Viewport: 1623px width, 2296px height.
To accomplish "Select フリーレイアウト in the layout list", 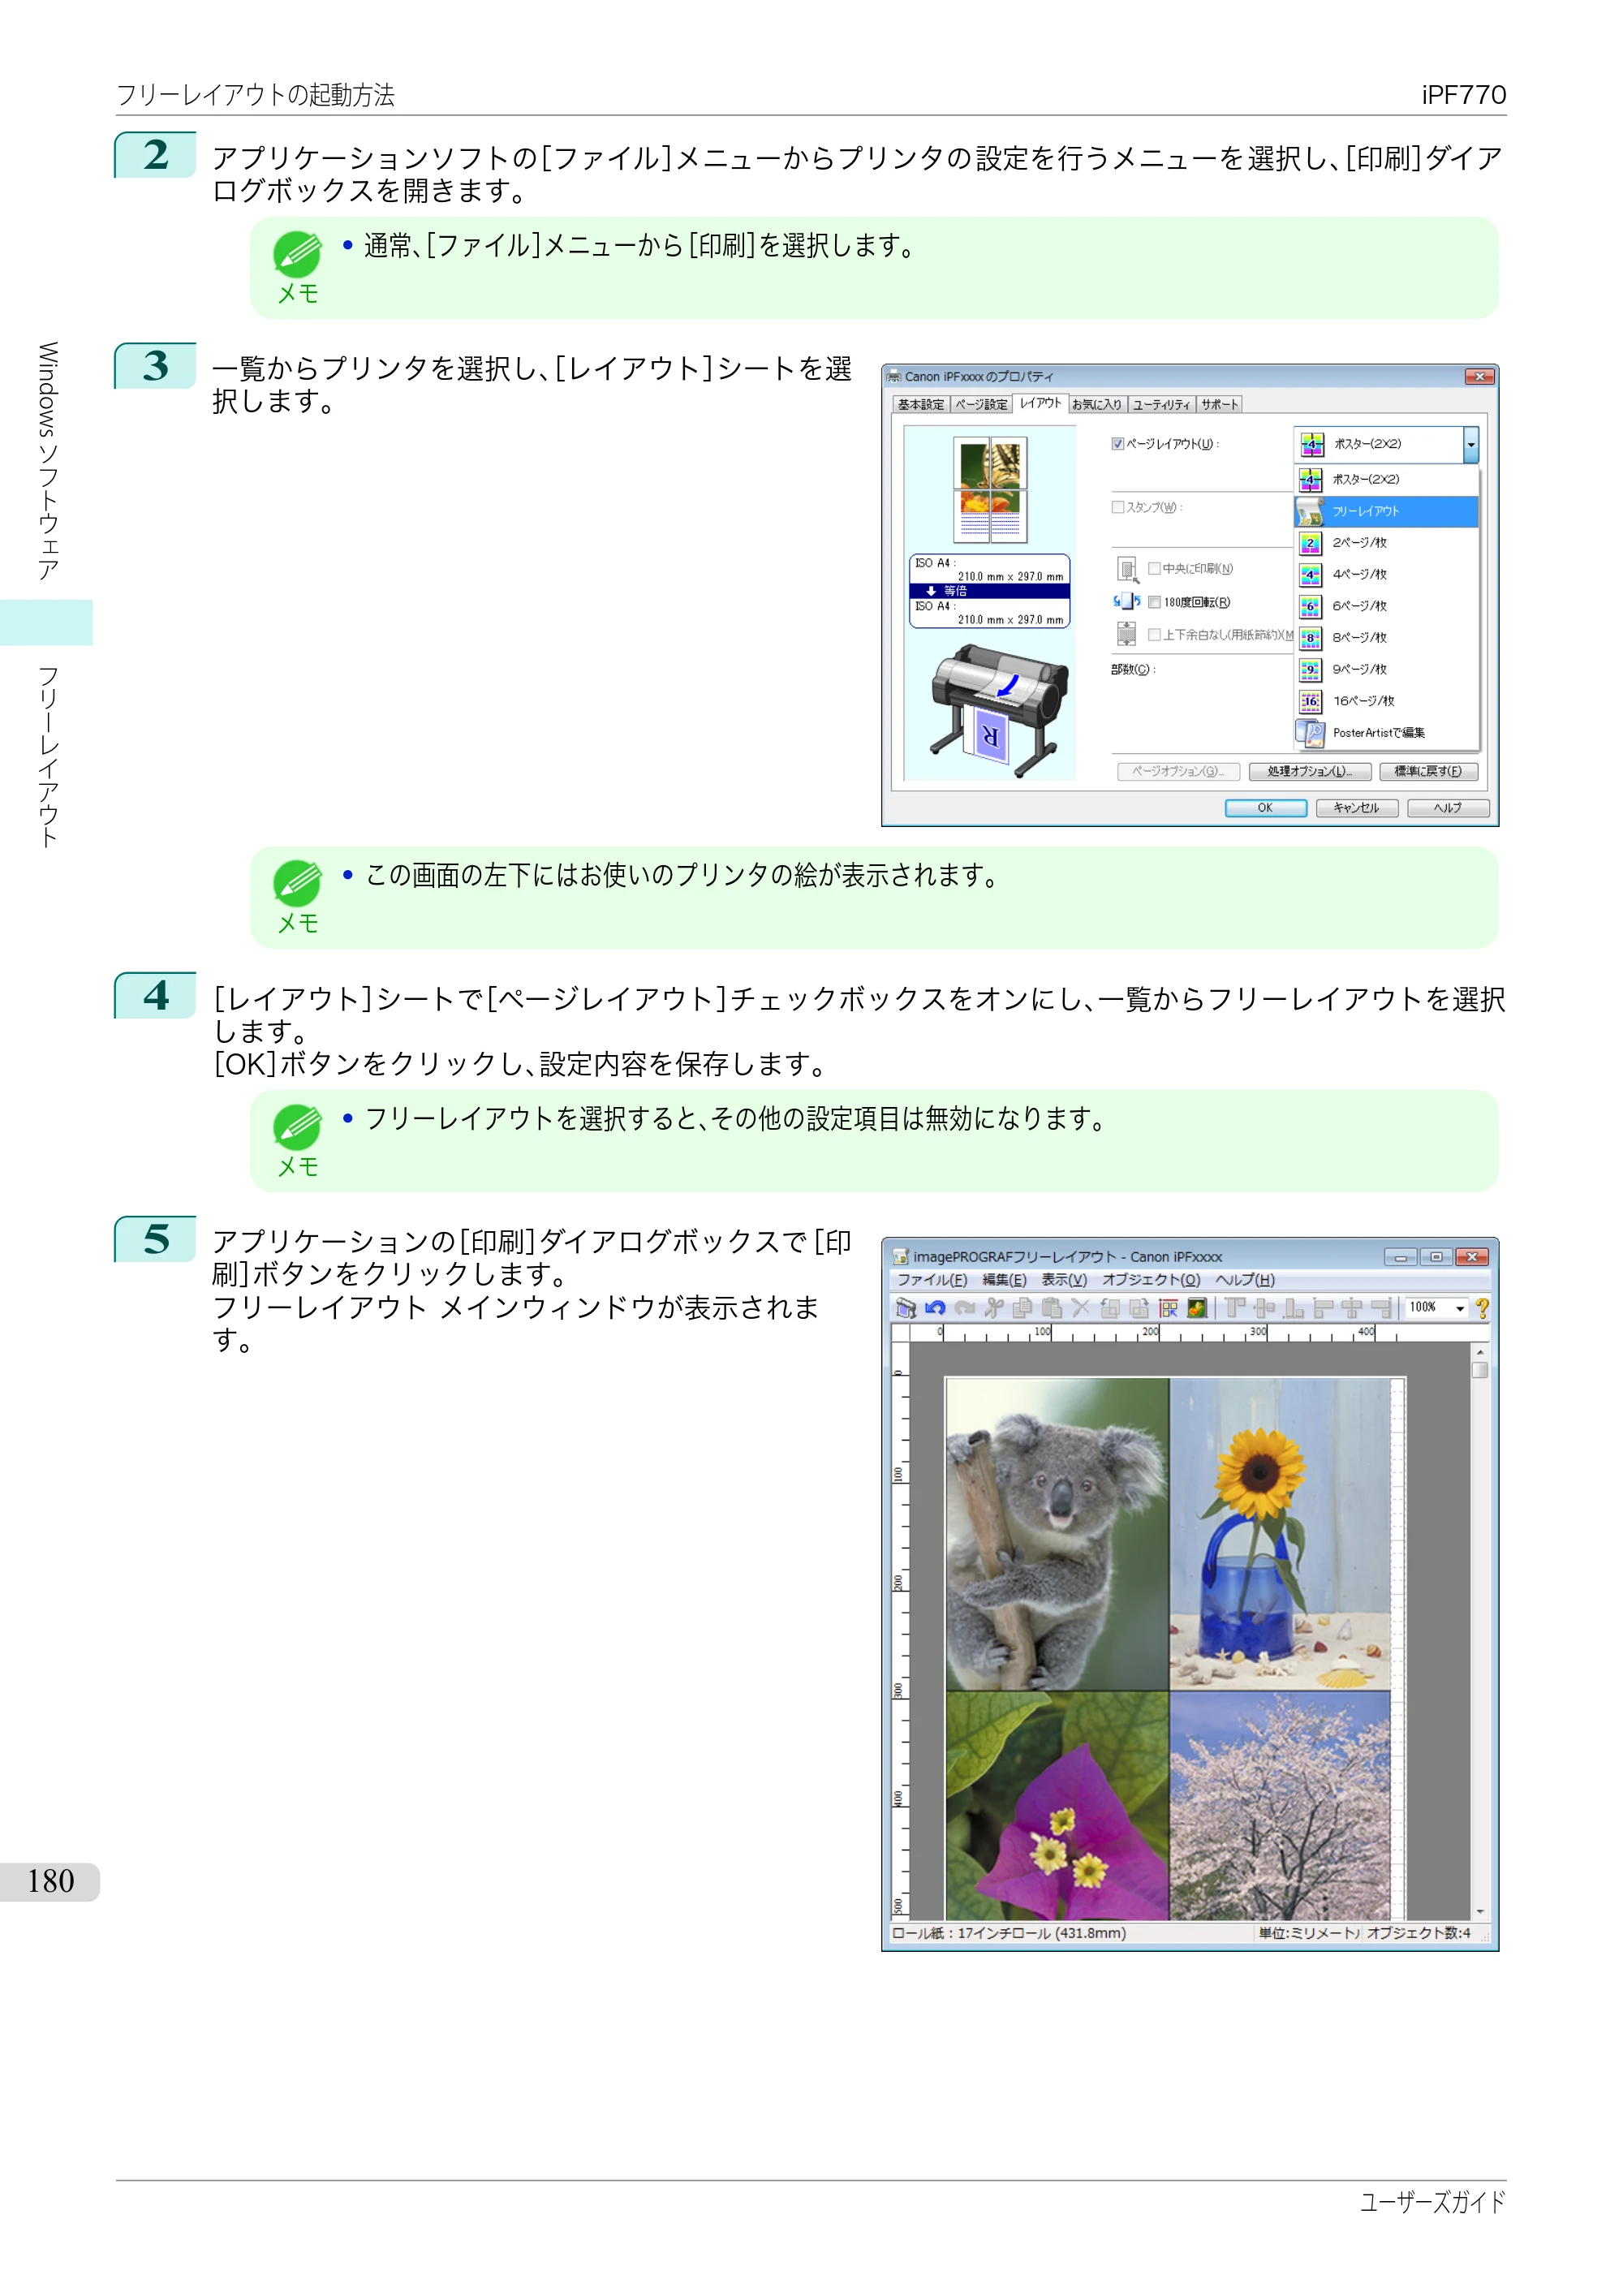I will click(1387, 512).
